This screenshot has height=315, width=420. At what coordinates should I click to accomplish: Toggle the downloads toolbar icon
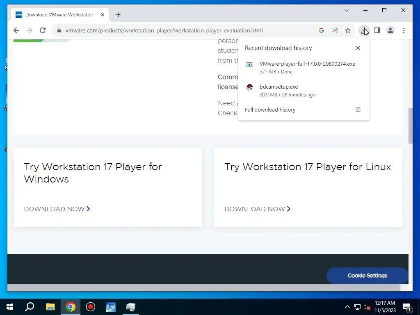(x=364, y=30)
